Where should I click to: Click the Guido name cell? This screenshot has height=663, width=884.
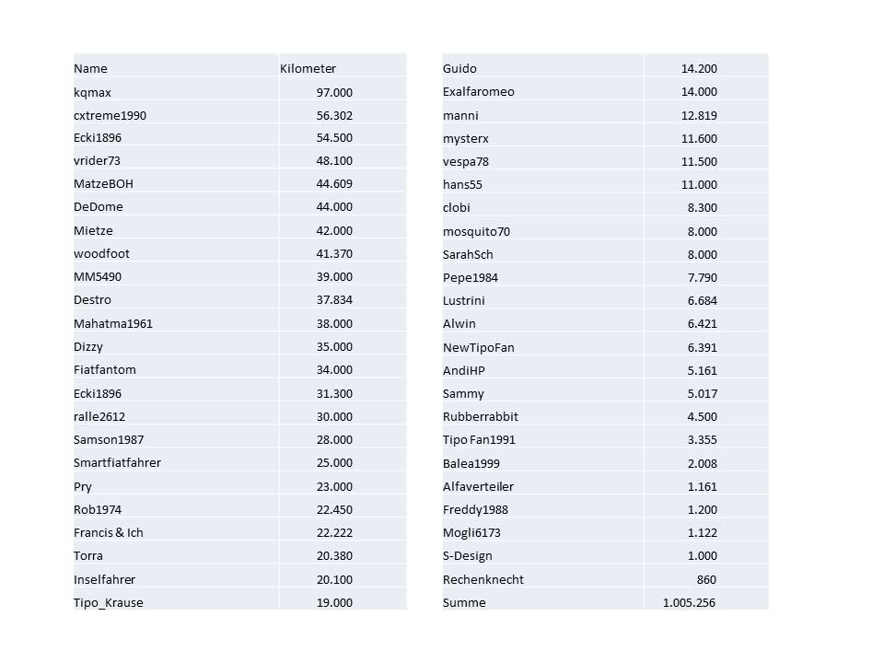pyautogui.click(x=459, y=68)
